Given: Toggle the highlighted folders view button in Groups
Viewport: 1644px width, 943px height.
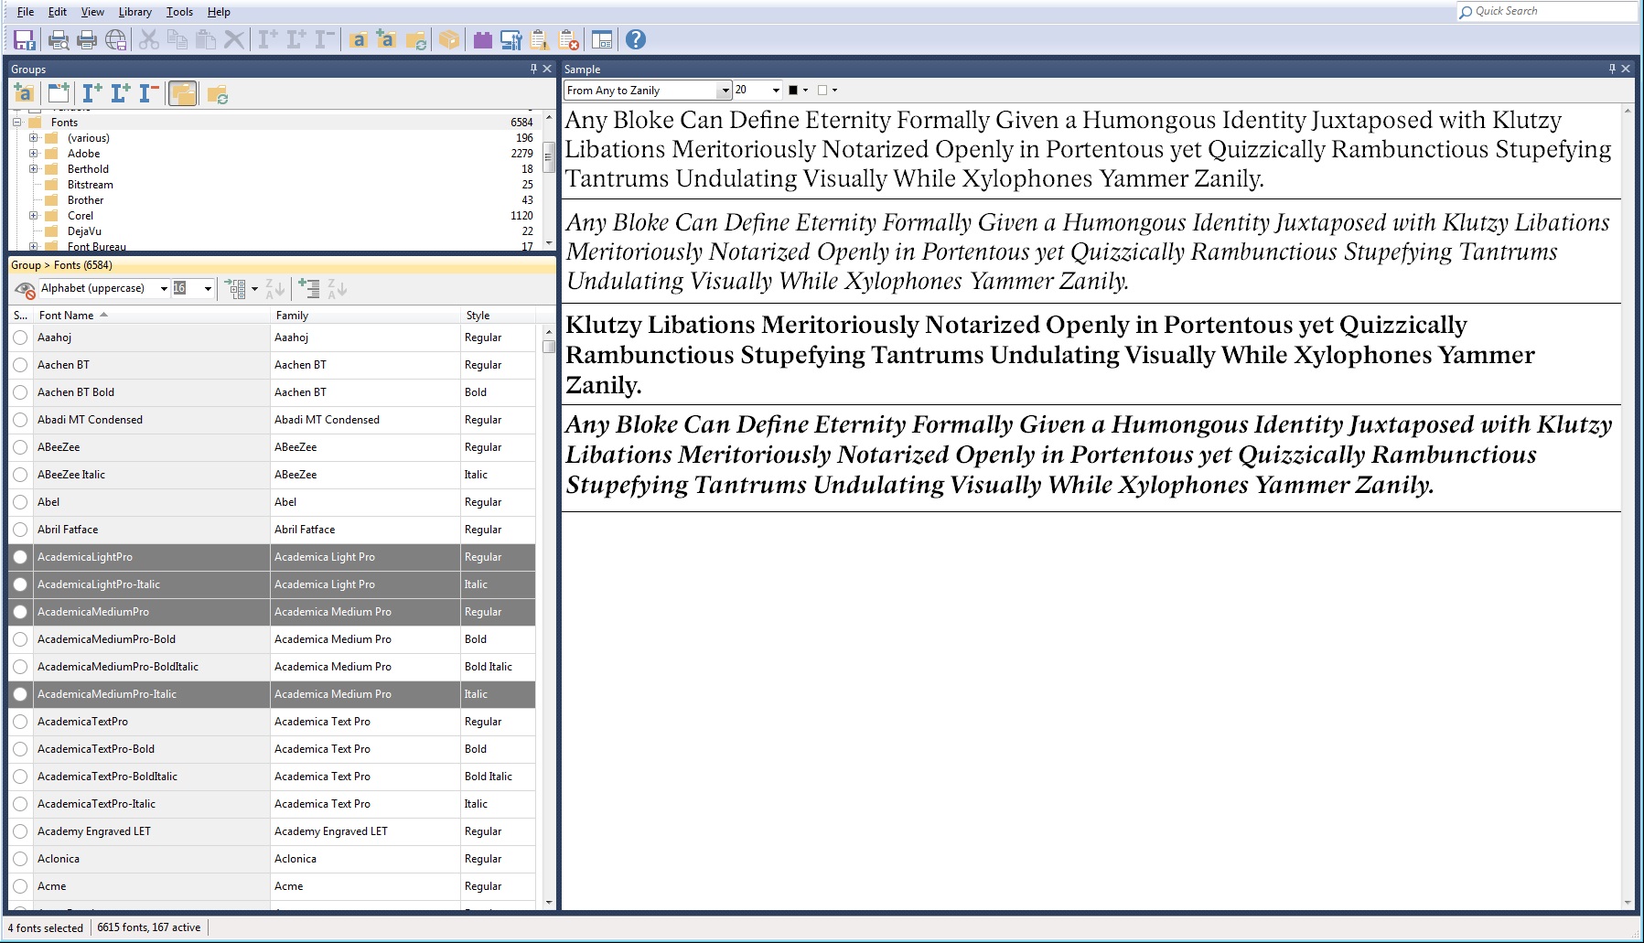Looking at the screenshot, I should (x=183, y=92).
